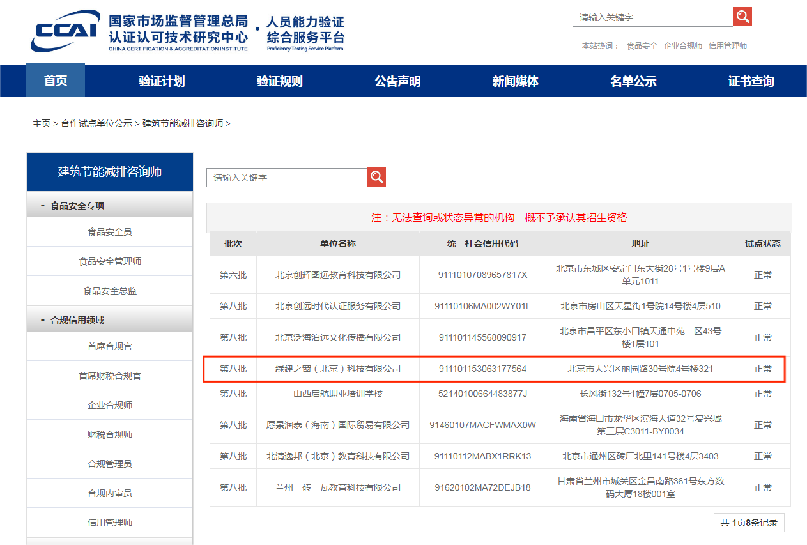Click the 统一社会信用代码 column header

(482, 244)
